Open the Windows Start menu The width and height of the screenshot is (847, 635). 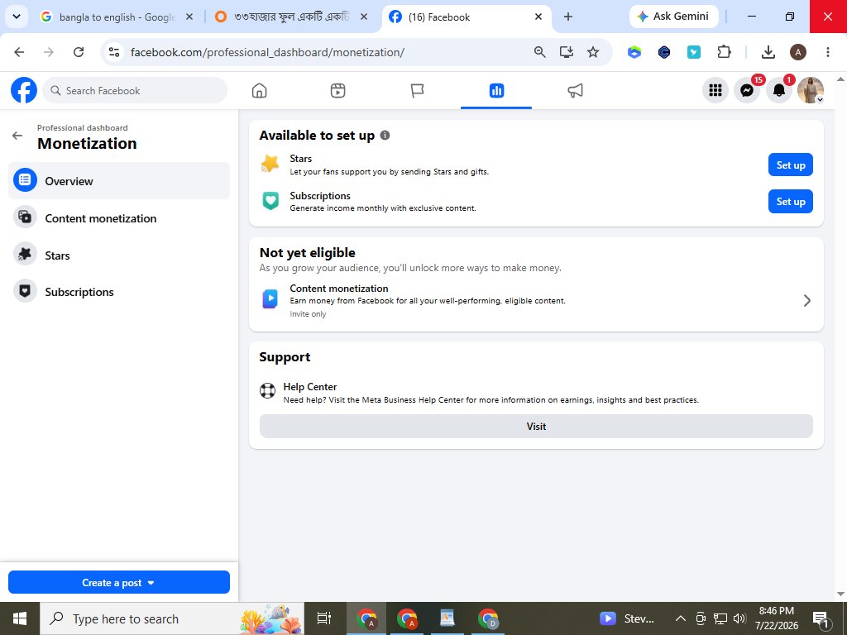pyautogui.click(x=20, y=618)
